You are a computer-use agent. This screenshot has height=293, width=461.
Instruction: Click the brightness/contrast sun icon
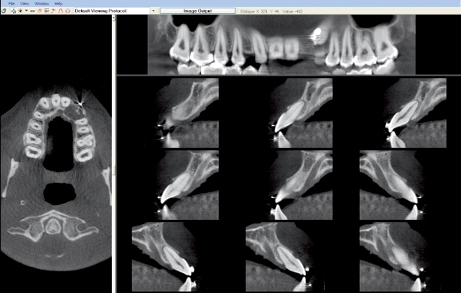pyautogui.click(x=20, y=11)
